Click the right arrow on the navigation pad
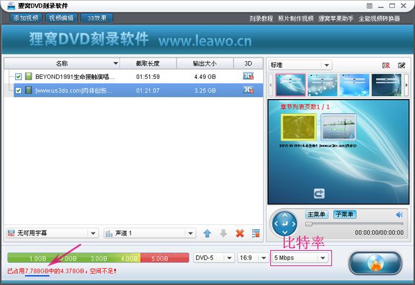Viewport: 415px width, 285px height. click(294, 224)
